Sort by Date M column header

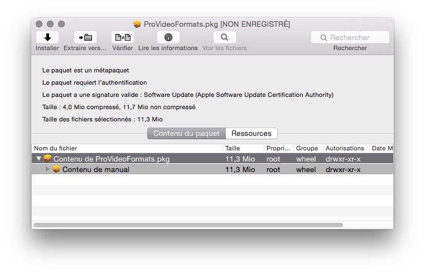381,148
